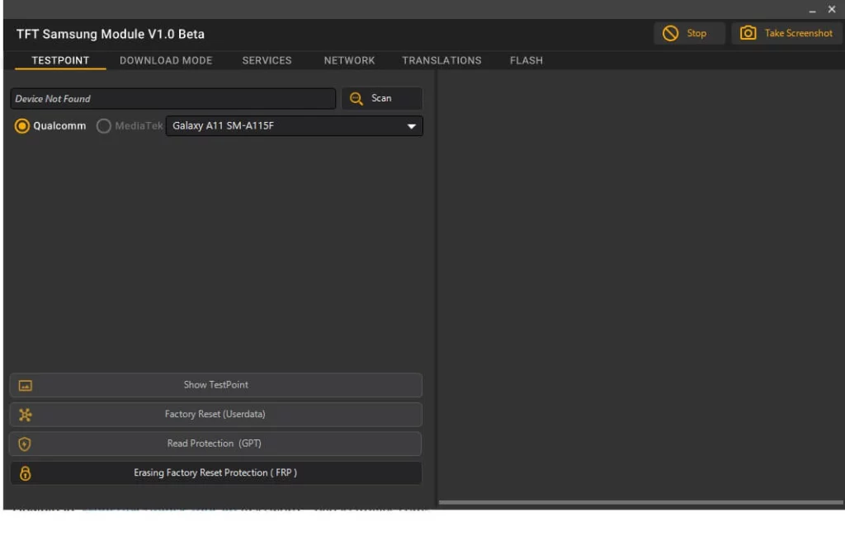Close the TFT Samsung Module window

832,9
